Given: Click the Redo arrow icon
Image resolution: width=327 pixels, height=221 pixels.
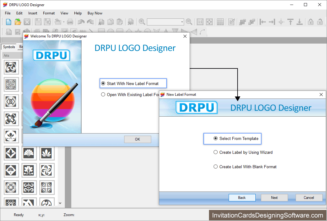Looking at the screenshot, I should (x=90, y=22).
